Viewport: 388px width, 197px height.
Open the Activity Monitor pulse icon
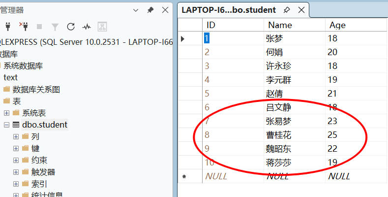click(x=87, y=27)
